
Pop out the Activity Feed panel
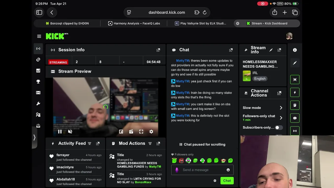pyautogui.click(x=98, y=143)
